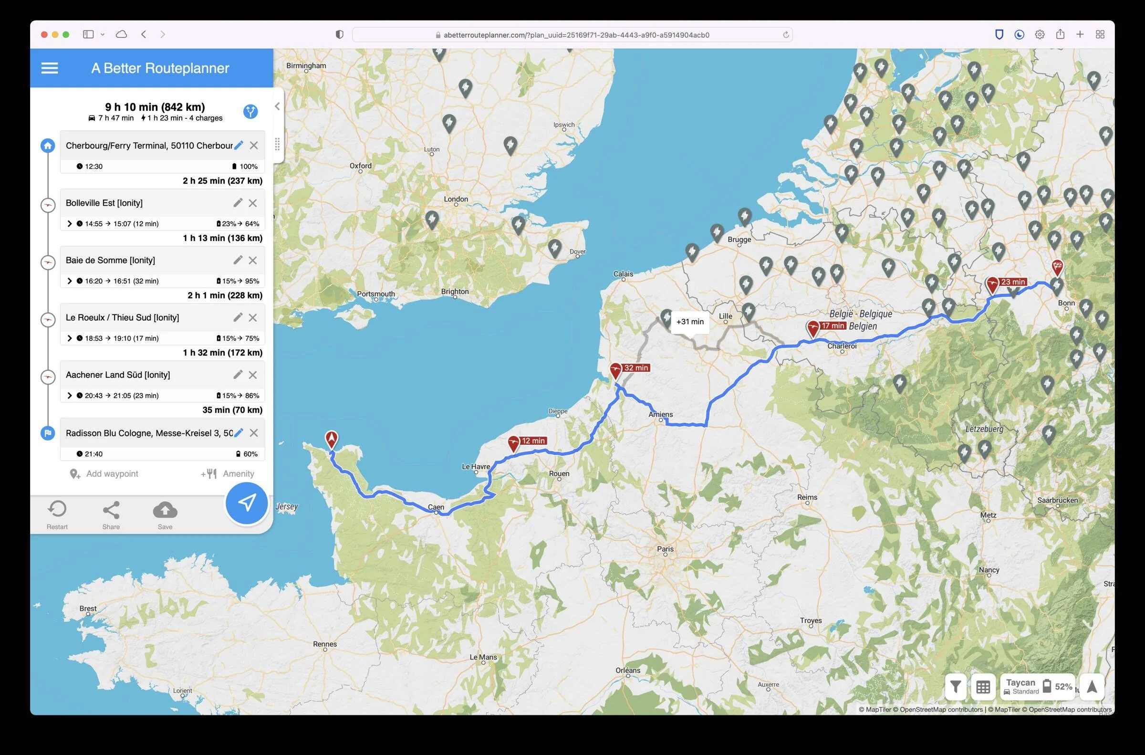Viewport: 1145px width, 755px height.
Task: Open alternative routes icon beside trip summary
Action: click(250, 112)
